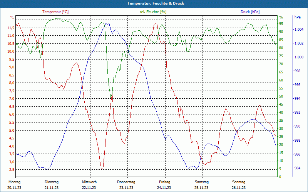Screen dimensions: 308x192
Task: Select the Sonntag 26.11.23 date label
Action: pyautogui.click(x=239, y=185)
